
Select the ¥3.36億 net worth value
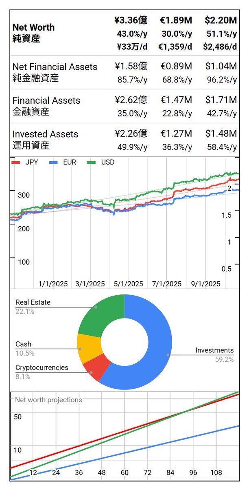pos(131,20)
